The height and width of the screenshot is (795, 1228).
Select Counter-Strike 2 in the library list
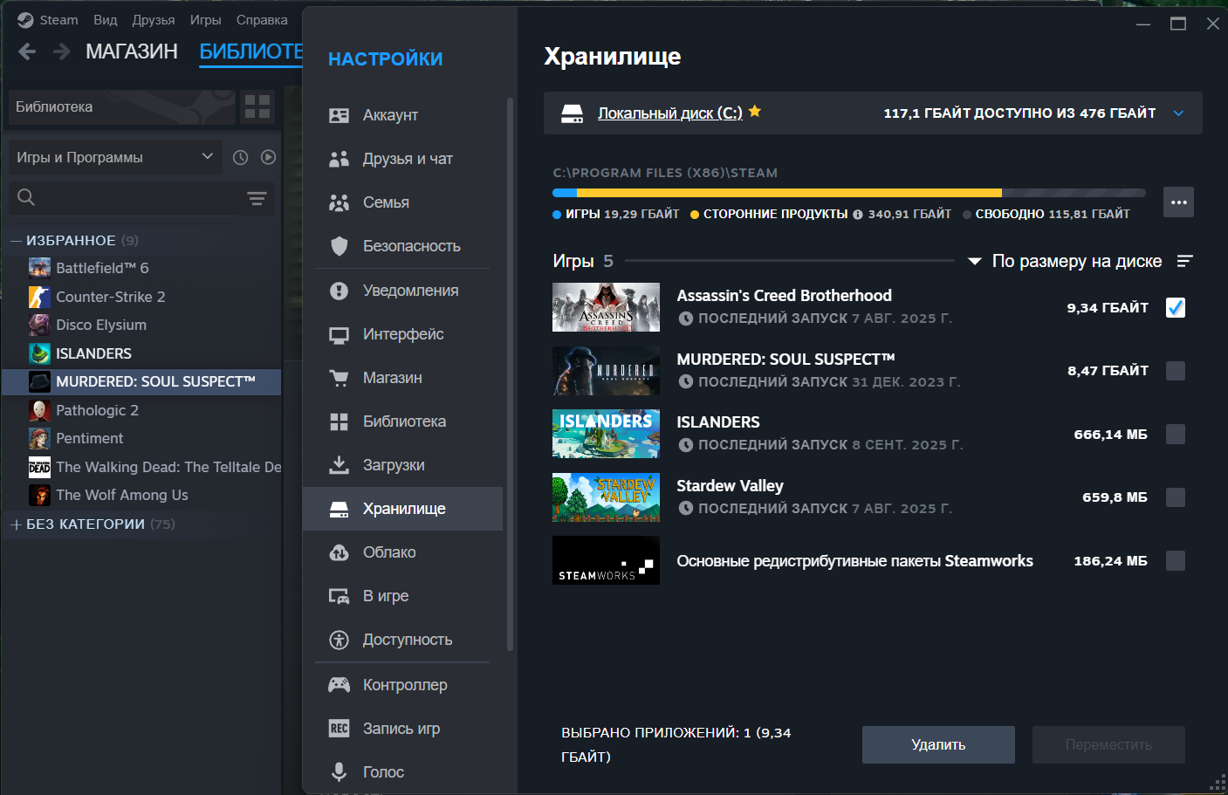point(141,297)
